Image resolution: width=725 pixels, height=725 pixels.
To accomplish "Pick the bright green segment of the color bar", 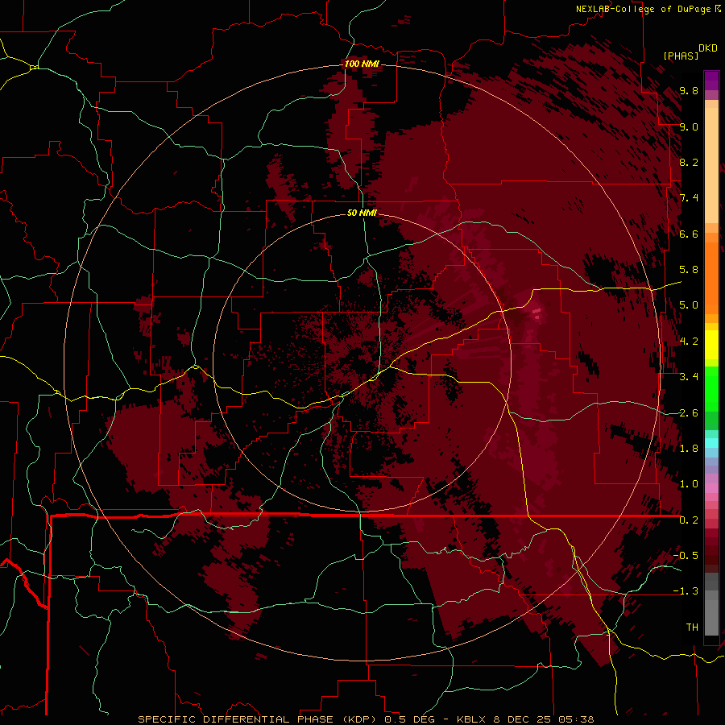I will coord(711,387).
